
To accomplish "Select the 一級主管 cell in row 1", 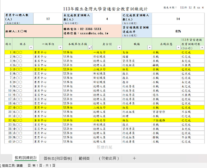I will [x=107, y=52].
